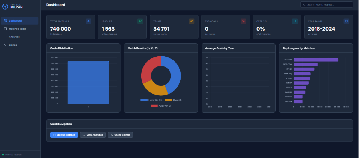Click the Teams people icon
The width and height of the screenshot is (360, 158).
tap(192, 21)
